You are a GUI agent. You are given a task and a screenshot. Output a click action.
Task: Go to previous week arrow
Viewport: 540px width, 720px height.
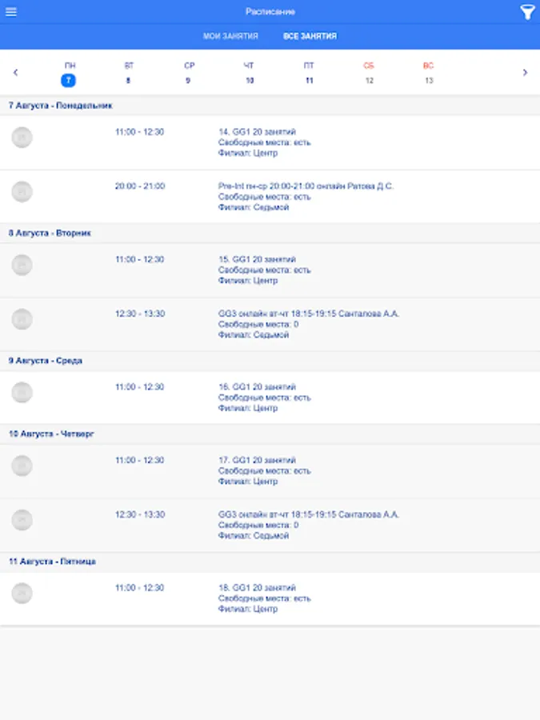point(15,73)
